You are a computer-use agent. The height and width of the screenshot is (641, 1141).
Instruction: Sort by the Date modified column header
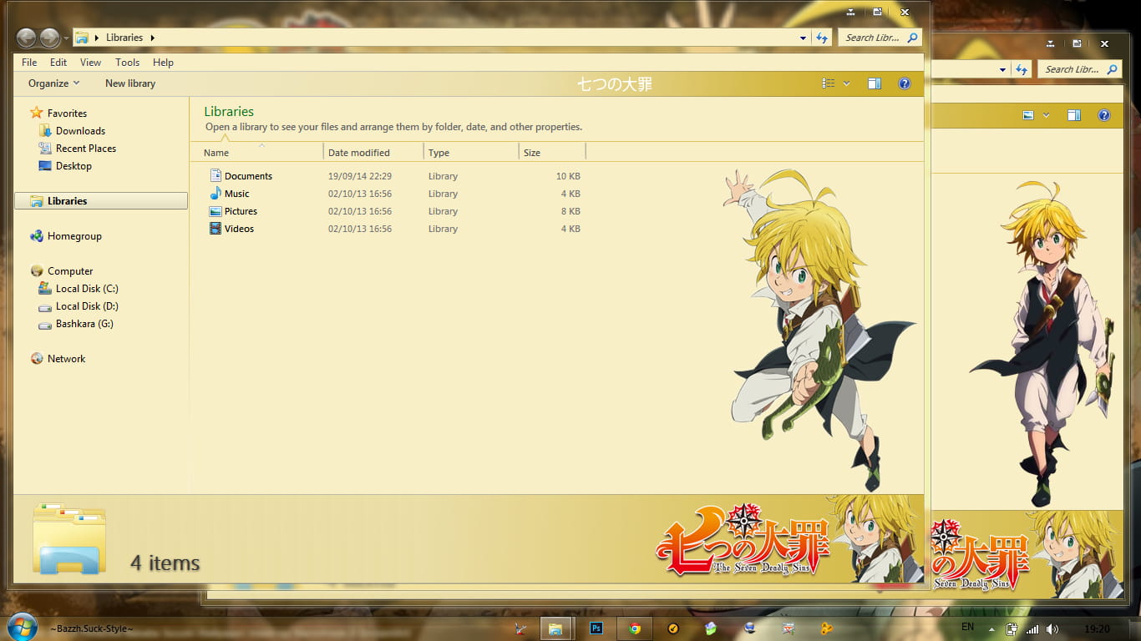359,153
